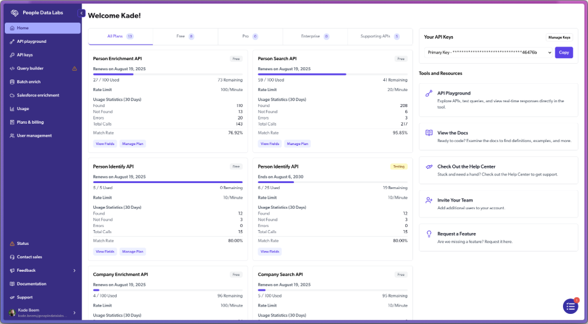
Task: Click the API keys key icon in sidebar
Action: [12, 55]
